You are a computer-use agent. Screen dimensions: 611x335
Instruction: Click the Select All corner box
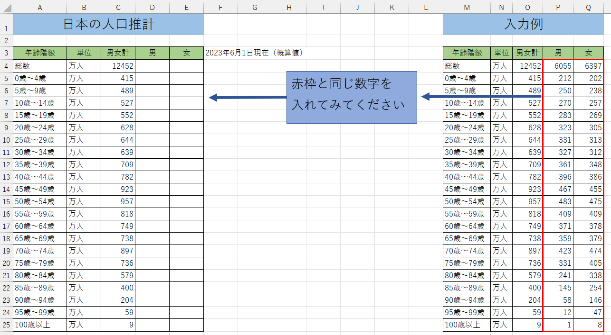[6, 7]
